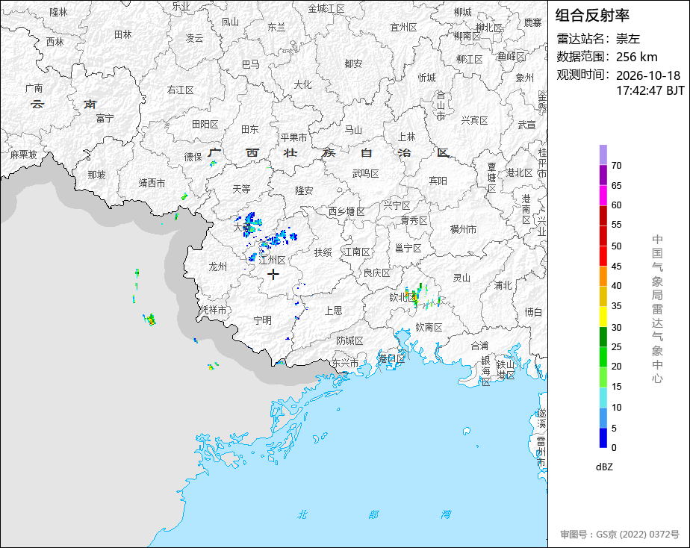690x548 pixels.
Task: Click the 组合反射率 title text
Action: click(592, 16)
